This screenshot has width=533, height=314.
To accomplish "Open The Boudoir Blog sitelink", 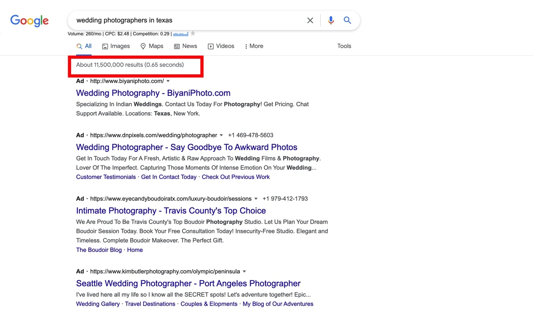I will click(99, 250).
